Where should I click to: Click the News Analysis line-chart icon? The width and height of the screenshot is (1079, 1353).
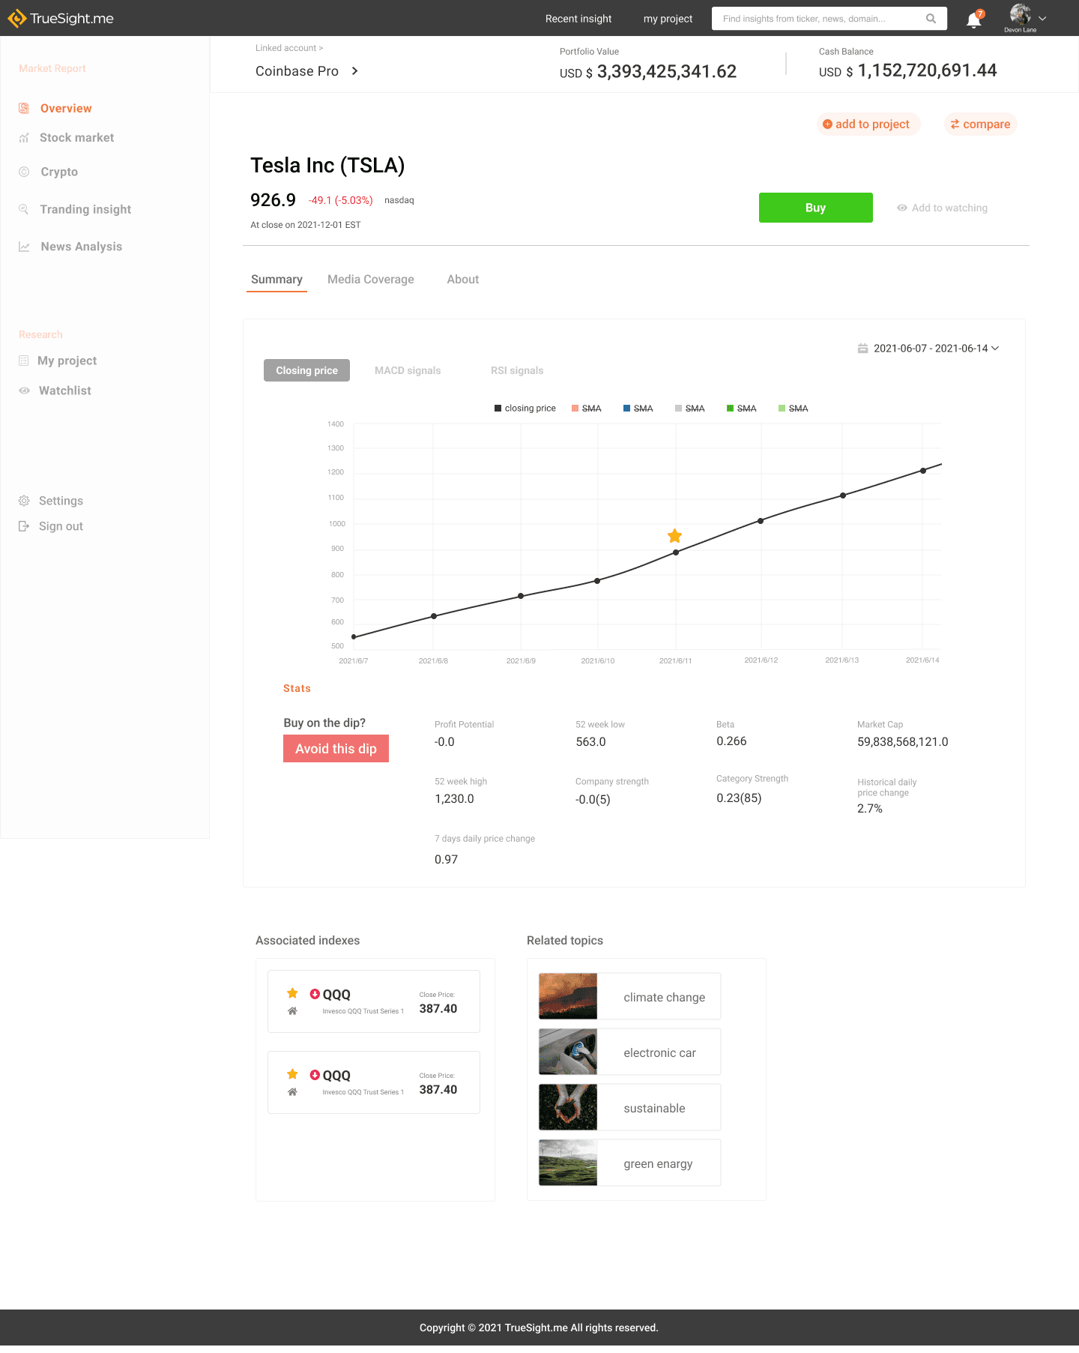[x=24, y=247]
